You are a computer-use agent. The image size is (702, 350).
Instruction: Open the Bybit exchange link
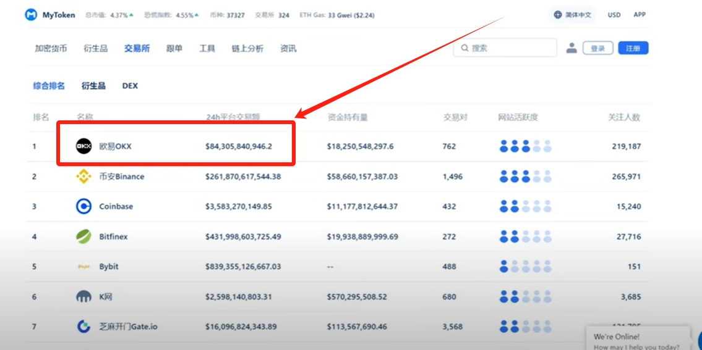109,267
